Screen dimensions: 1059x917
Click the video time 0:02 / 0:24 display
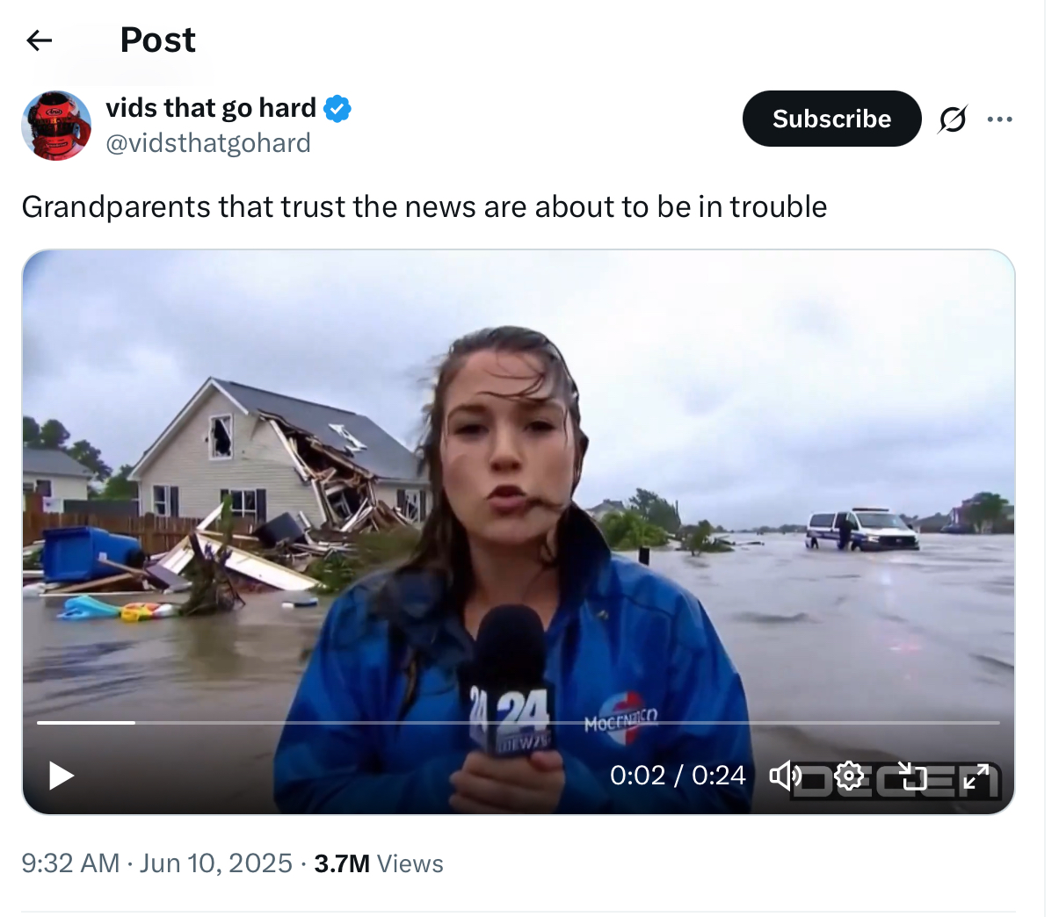[x=678, y=775]
